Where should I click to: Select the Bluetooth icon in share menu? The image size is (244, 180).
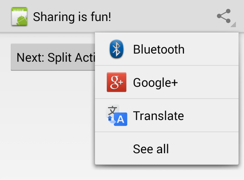click(x=117, y=49)
